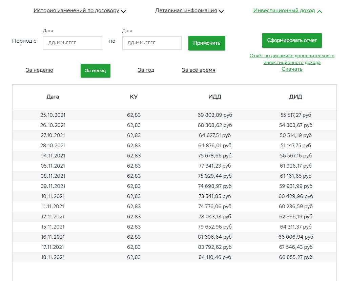Click ИДД value 83 792,62 руб
350x281 pixels.
[215, 247]
